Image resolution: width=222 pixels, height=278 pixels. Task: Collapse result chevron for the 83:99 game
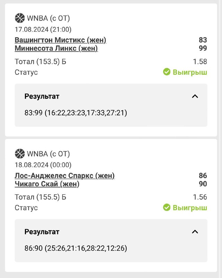(195, 96)
